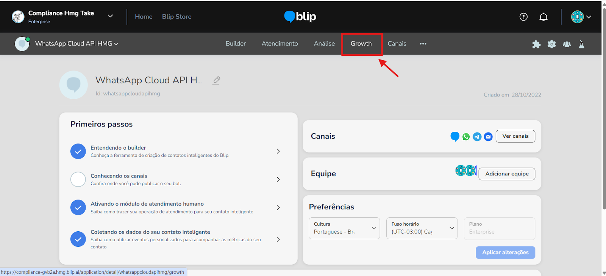Expand Conhecendo os canais row arrow

coord(278,179)
